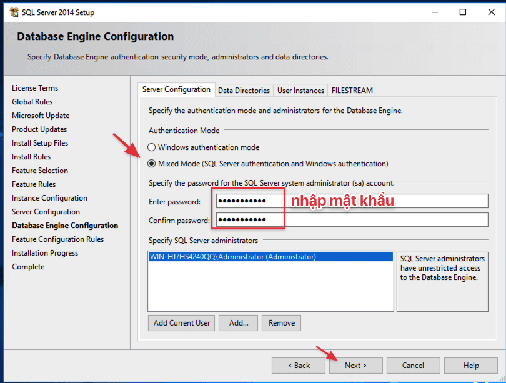
Task: Switch to the FILESTREAM tab
Action: point(352,91)
